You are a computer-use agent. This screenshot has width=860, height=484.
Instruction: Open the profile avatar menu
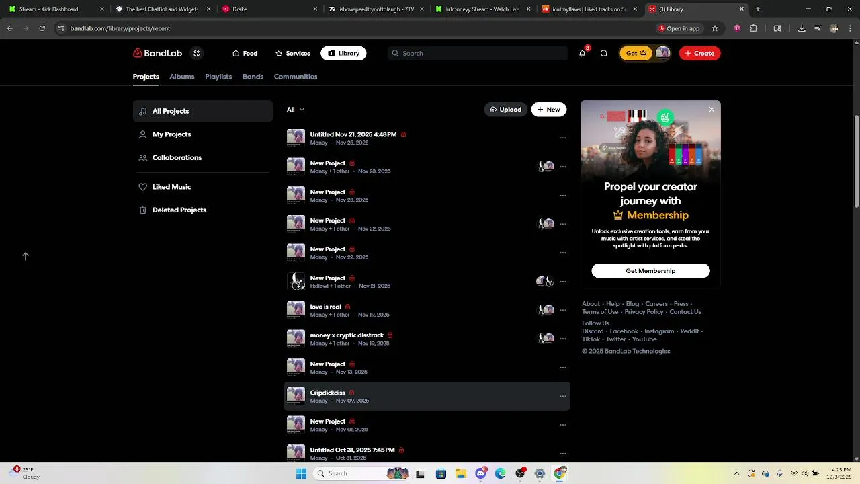point(662,53)
